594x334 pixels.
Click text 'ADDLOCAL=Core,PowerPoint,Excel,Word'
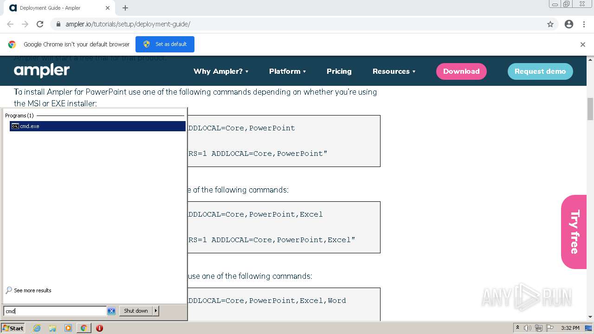[266, 301]
